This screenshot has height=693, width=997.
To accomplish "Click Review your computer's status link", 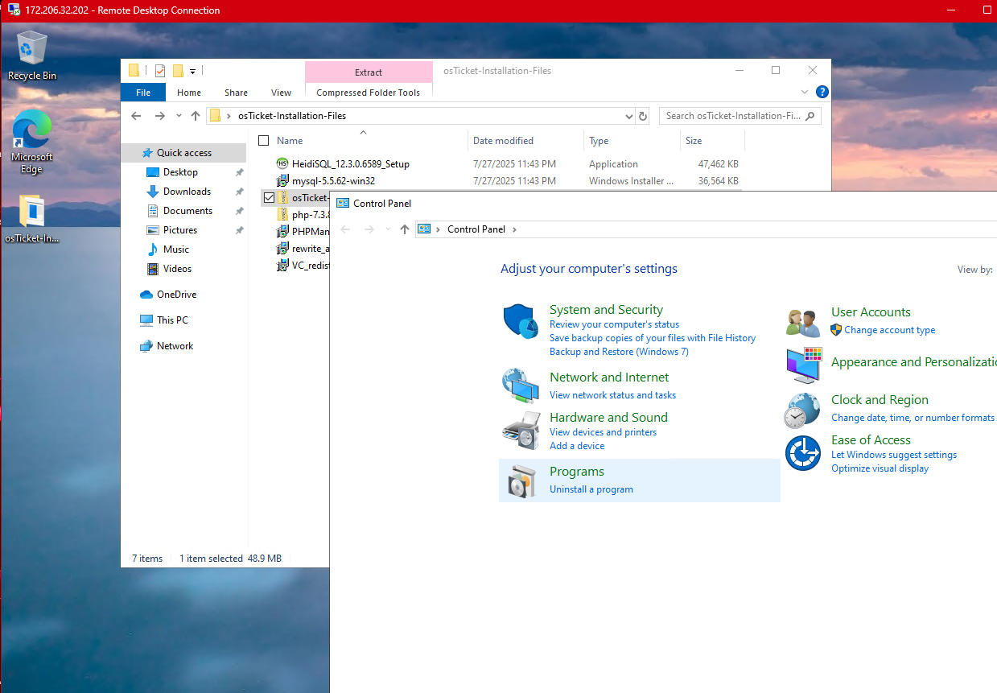I will (x=614, y=324).
